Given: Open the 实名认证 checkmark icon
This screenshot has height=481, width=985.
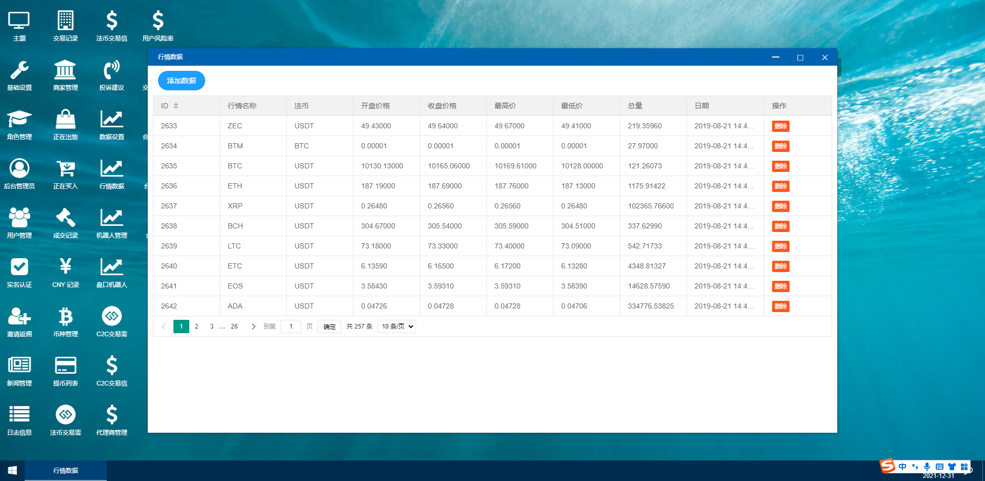Looking at the screenshot, I should click(x=19, y=268).
